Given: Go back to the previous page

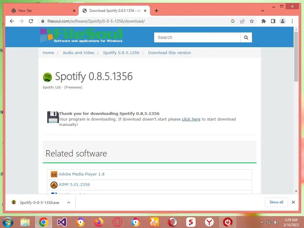Looking at the screenshot, I should [12, 21].
